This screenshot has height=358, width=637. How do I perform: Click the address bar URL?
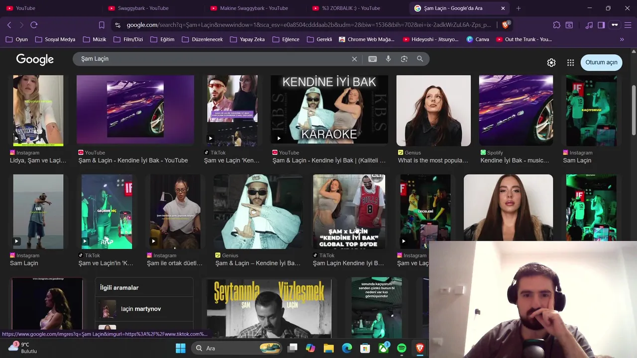coord(309,25)
